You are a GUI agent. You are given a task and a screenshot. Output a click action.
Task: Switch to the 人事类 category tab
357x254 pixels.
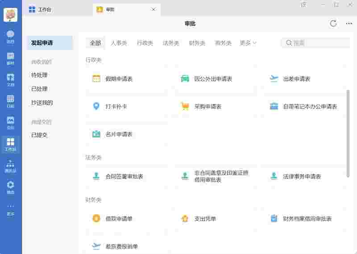pyautogui.click(x=119, y=43)
